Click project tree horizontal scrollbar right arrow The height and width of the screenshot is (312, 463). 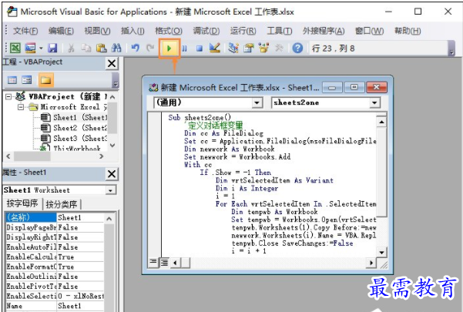pos(101,156)
